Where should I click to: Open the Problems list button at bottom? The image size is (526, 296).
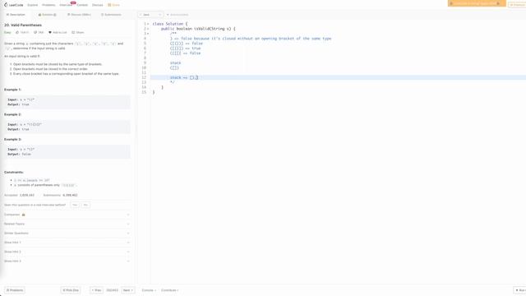pos(15,290)
